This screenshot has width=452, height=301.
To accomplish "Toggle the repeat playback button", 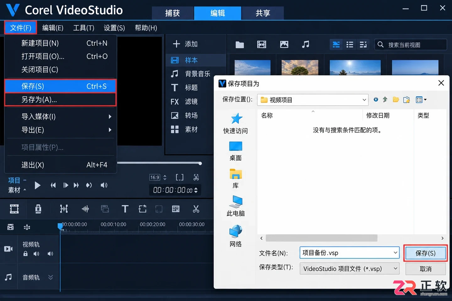I will pos(89,185).
